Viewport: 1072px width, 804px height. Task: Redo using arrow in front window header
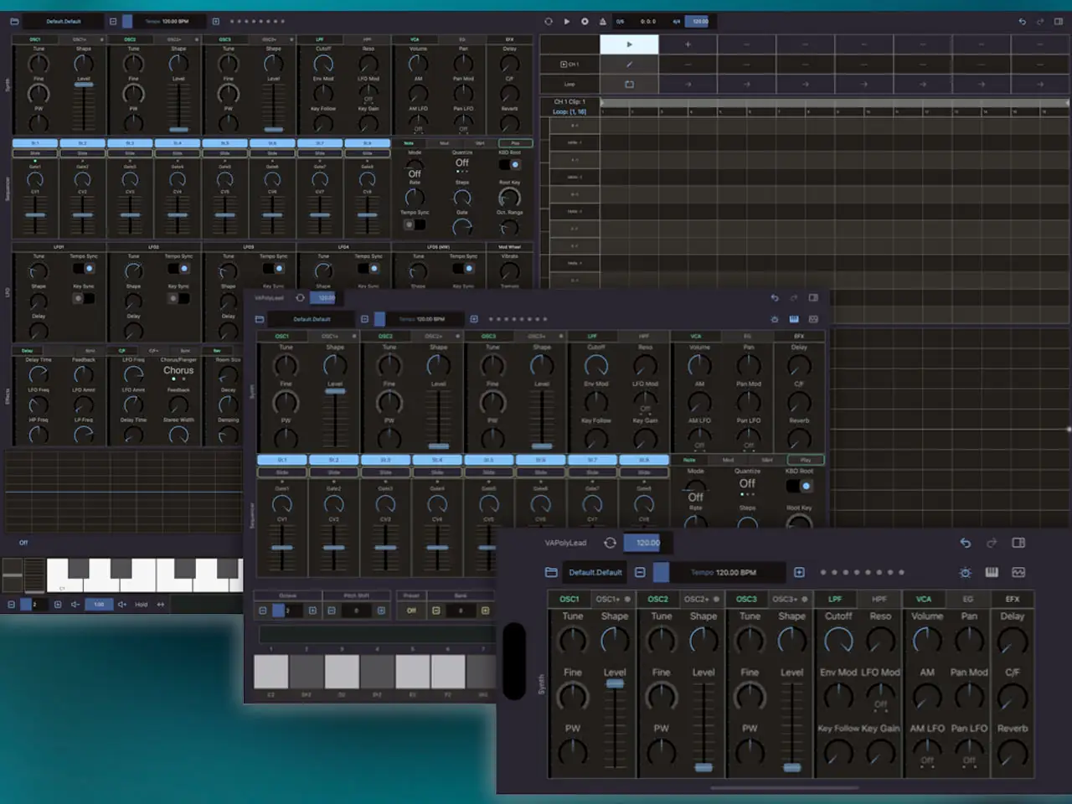tap(992, 543)
